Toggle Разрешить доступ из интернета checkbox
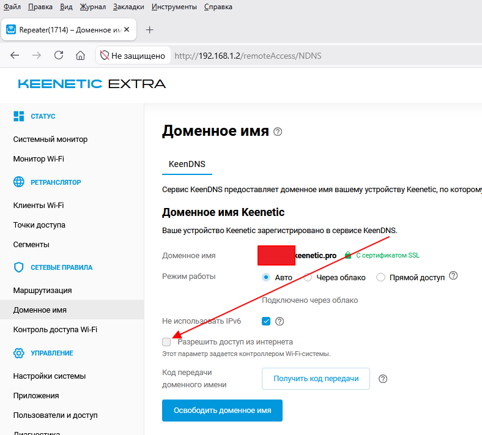Image resolution: width=482 pixels, height=435 pixels. [x=166, y=342]
